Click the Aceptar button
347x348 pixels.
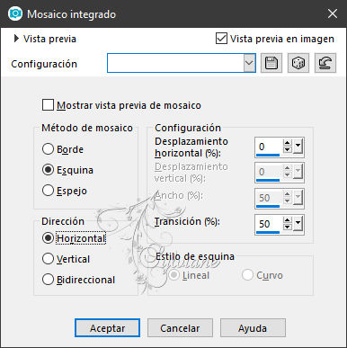click(107, 328)
